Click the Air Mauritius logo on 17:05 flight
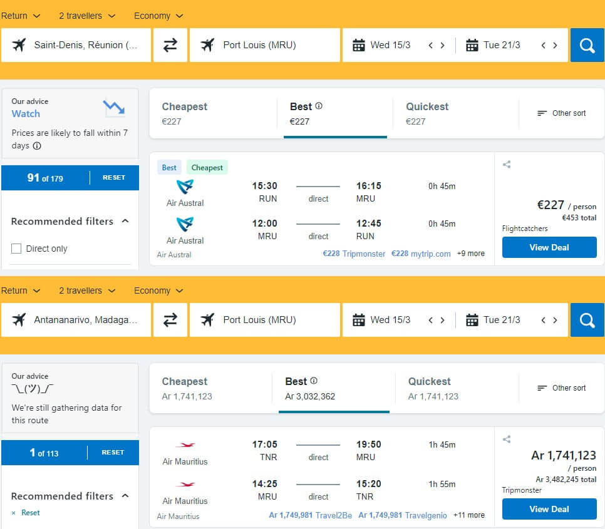Screen dimensions: 605x529 coord(185,445)
